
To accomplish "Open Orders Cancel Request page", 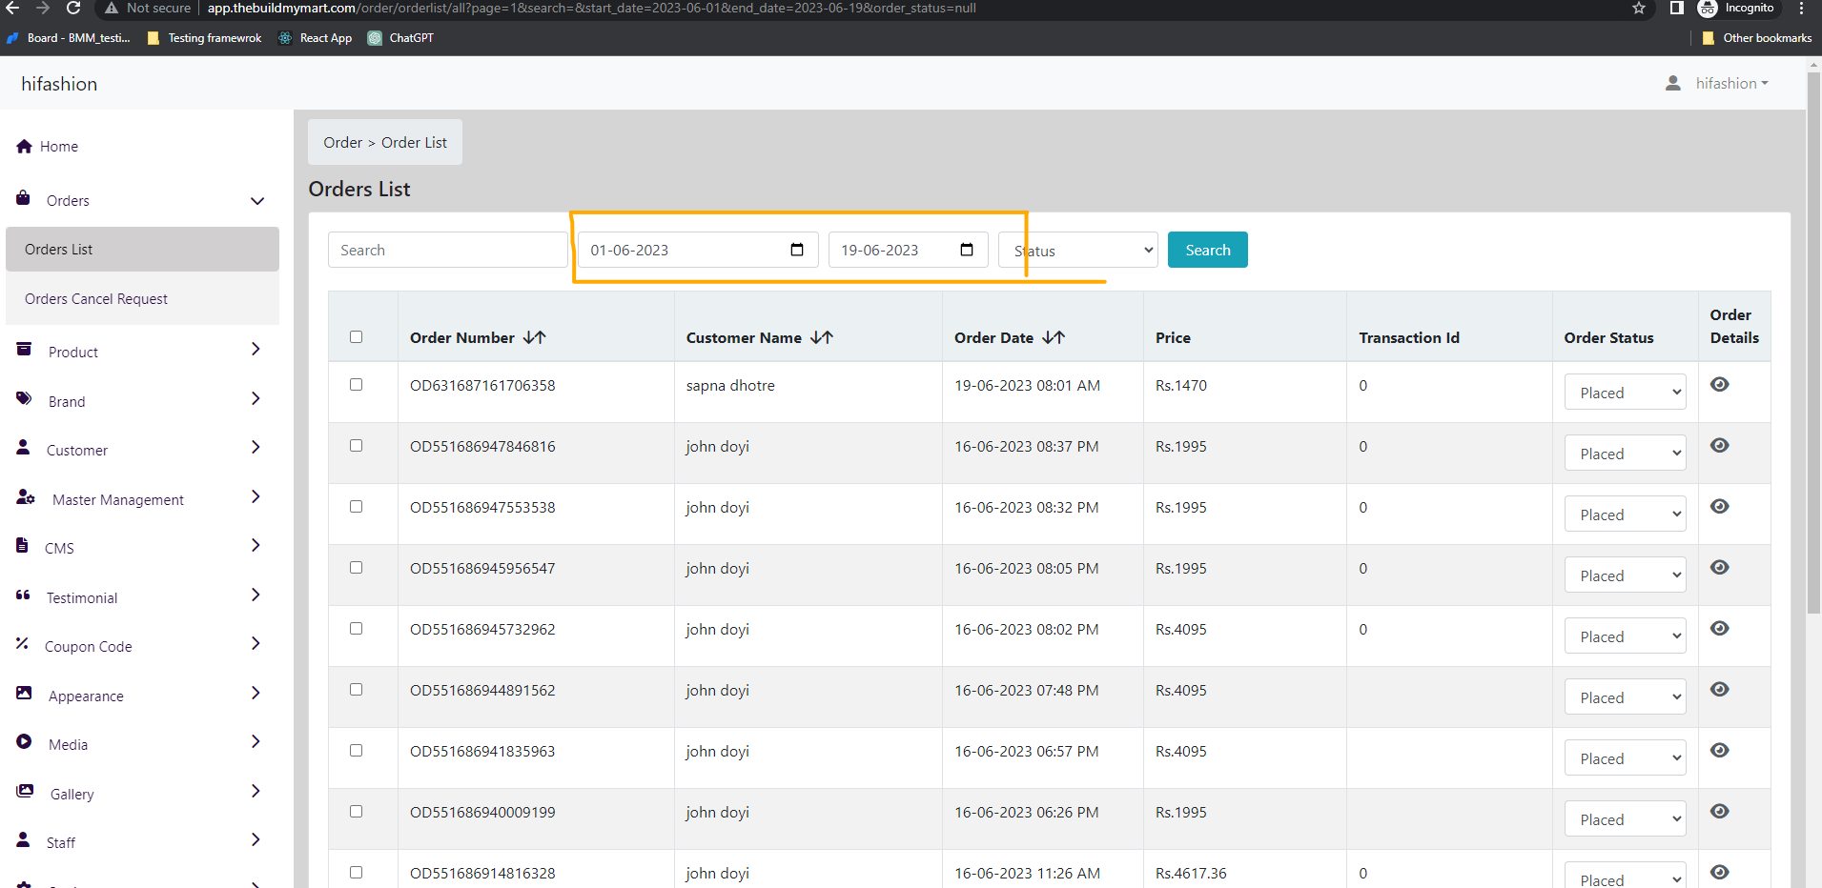I will pos(142,299).
